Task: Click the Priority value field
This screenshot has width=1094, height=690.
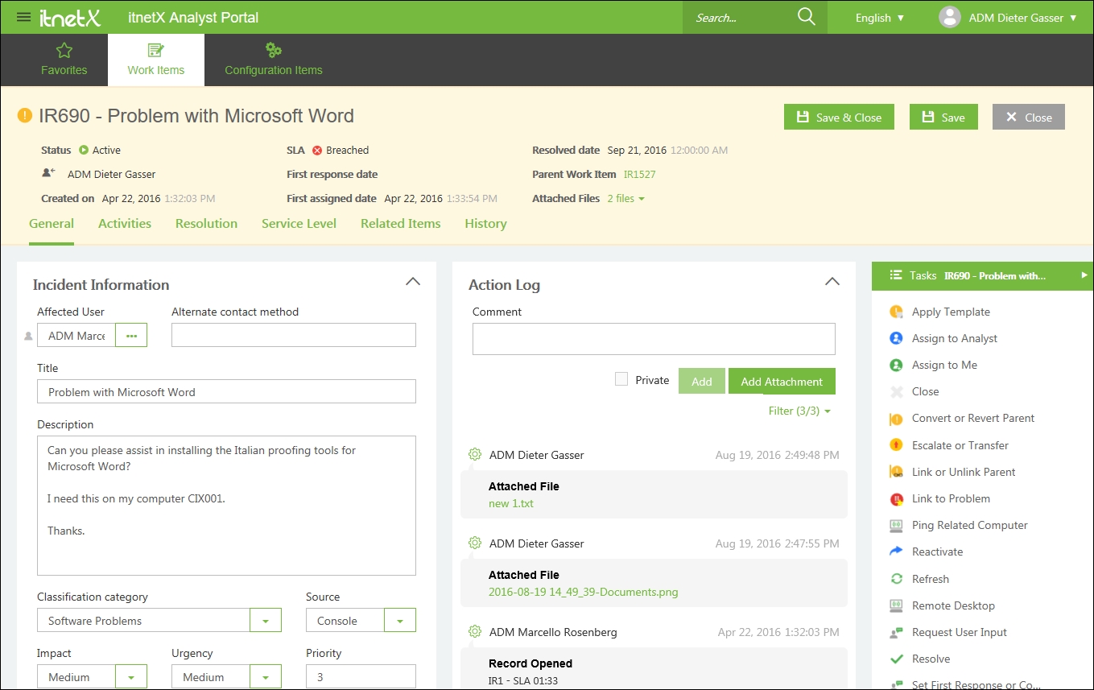Action: click(361, 677)
